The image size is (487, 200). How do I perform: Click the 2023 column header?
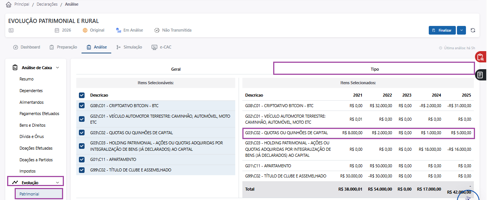(x=407, y=95)
